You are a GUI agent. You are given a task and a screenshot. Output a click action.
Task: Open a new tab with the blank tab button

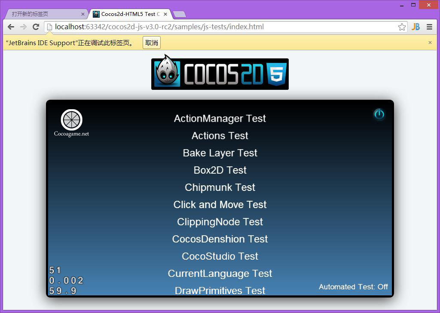click(180, 14)
